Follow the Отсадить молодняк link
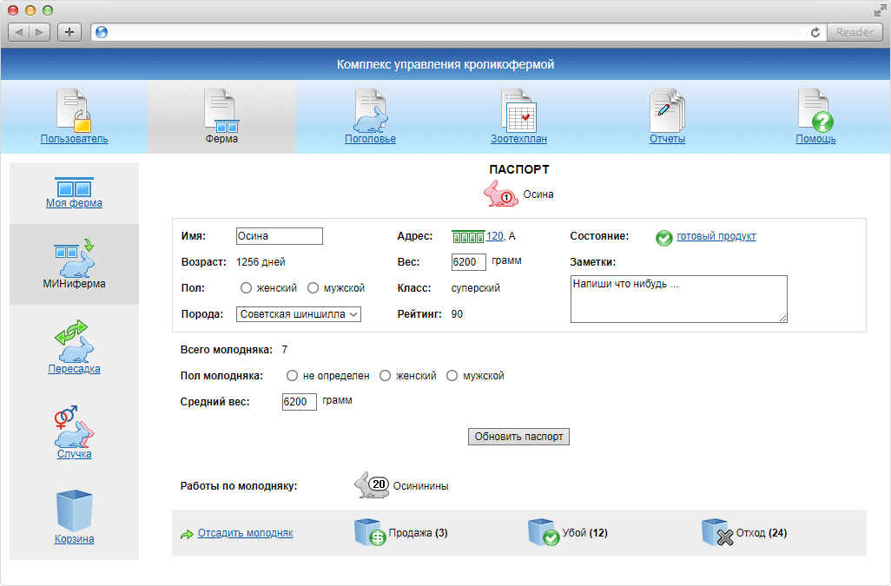 pos(246,533)
